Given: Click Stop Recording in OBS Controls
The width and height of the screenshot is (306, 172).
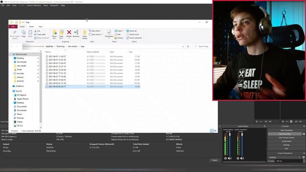Looking at the screenshot, I should click(x=285, y=134).
